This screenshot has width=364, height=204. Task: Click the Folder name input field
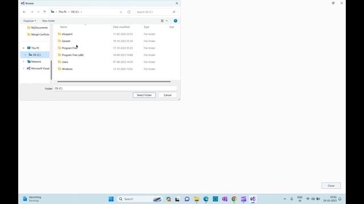pos(115,88)
